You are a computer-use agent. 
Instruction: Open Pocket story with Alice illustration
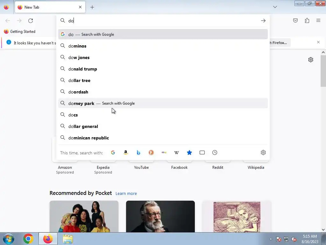click(237, 217)
